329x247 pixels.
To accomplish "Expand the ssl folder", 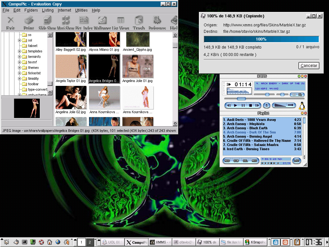I will [20, 40].
